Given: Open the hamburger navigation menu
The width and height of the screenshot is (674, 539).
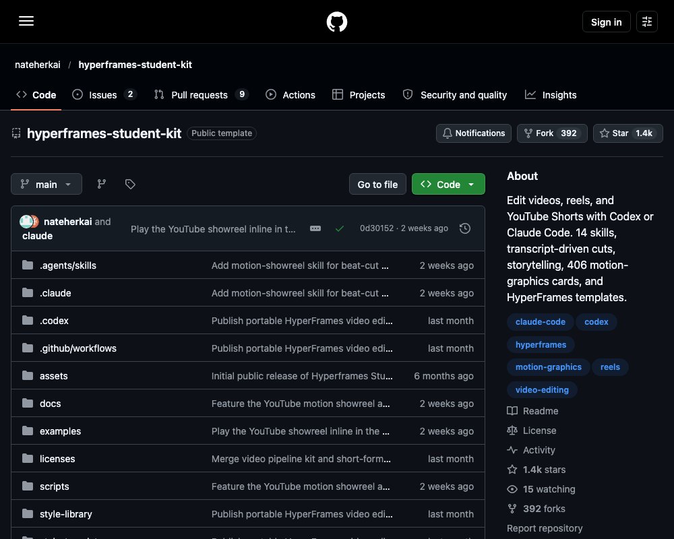Looking at the screenshot, I should [x=26, y=21].
